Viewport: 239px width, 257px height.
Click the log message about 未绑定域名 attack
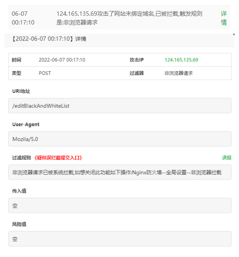tap(129, 18)
